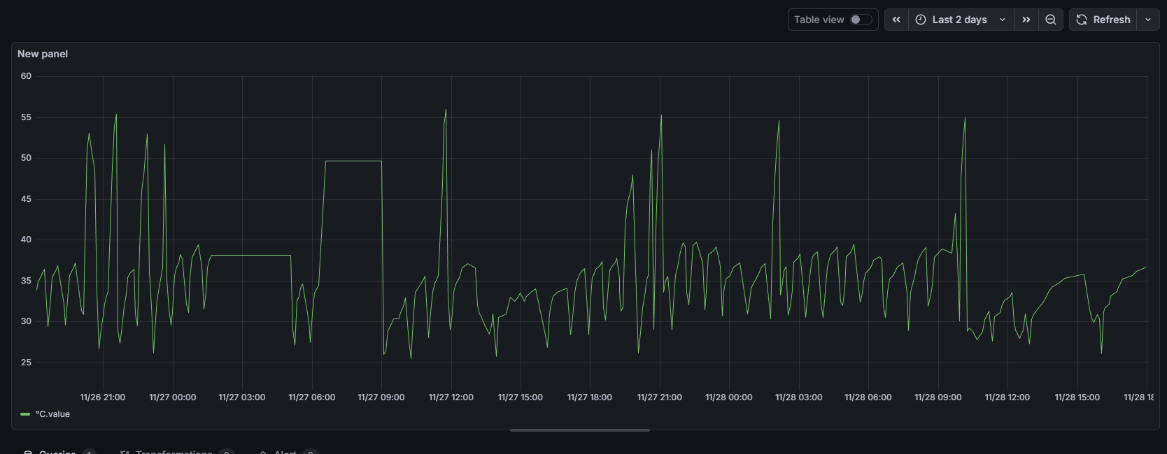The height and width of the screenshot is (454, 1167).
Task: Open the Queries tab
Action: 57,452
